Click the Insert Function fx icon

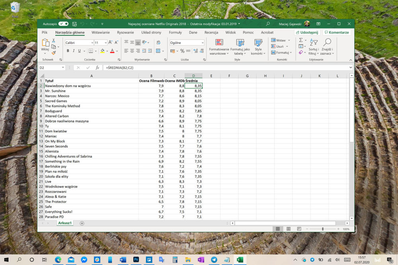pos(97,68)
